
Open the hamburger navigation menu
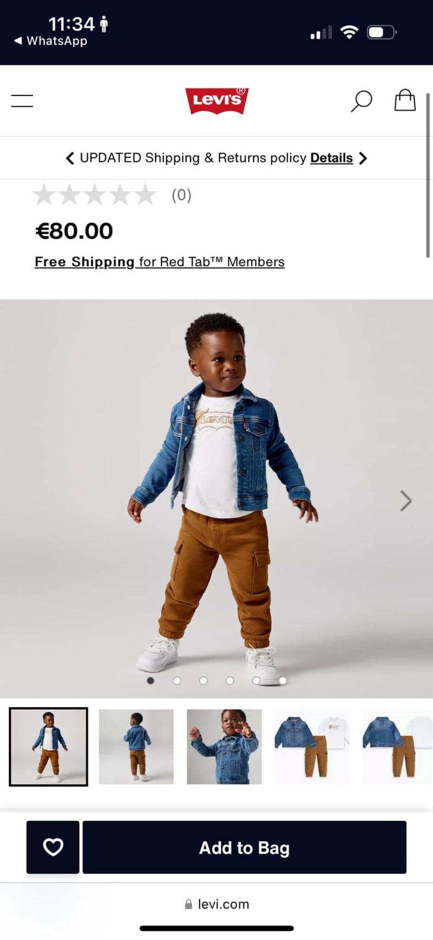[x=22, y=101]
